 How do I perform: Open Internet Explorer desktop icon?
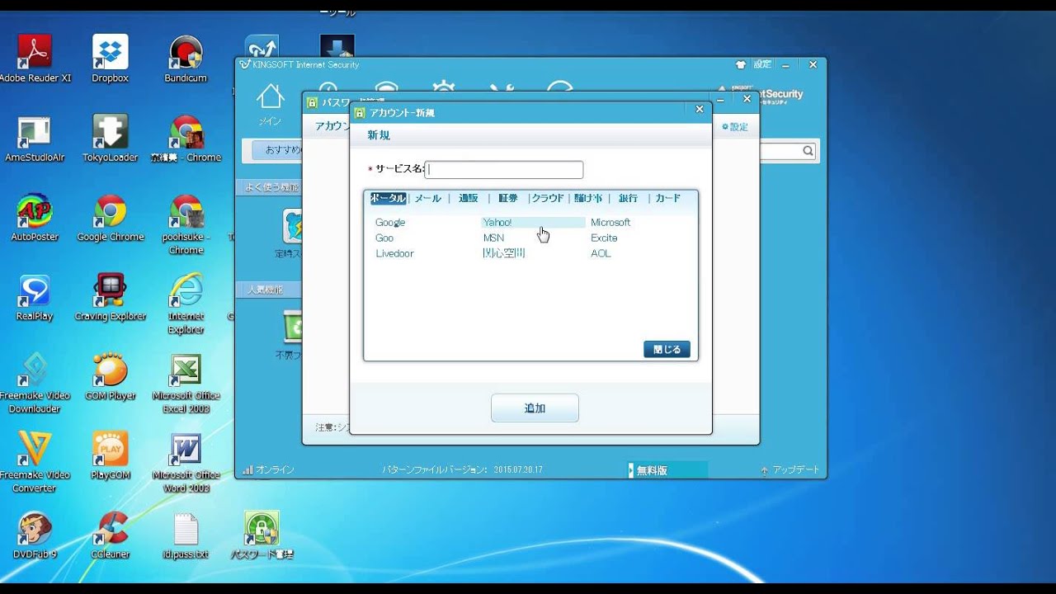(x=186, y=302)
